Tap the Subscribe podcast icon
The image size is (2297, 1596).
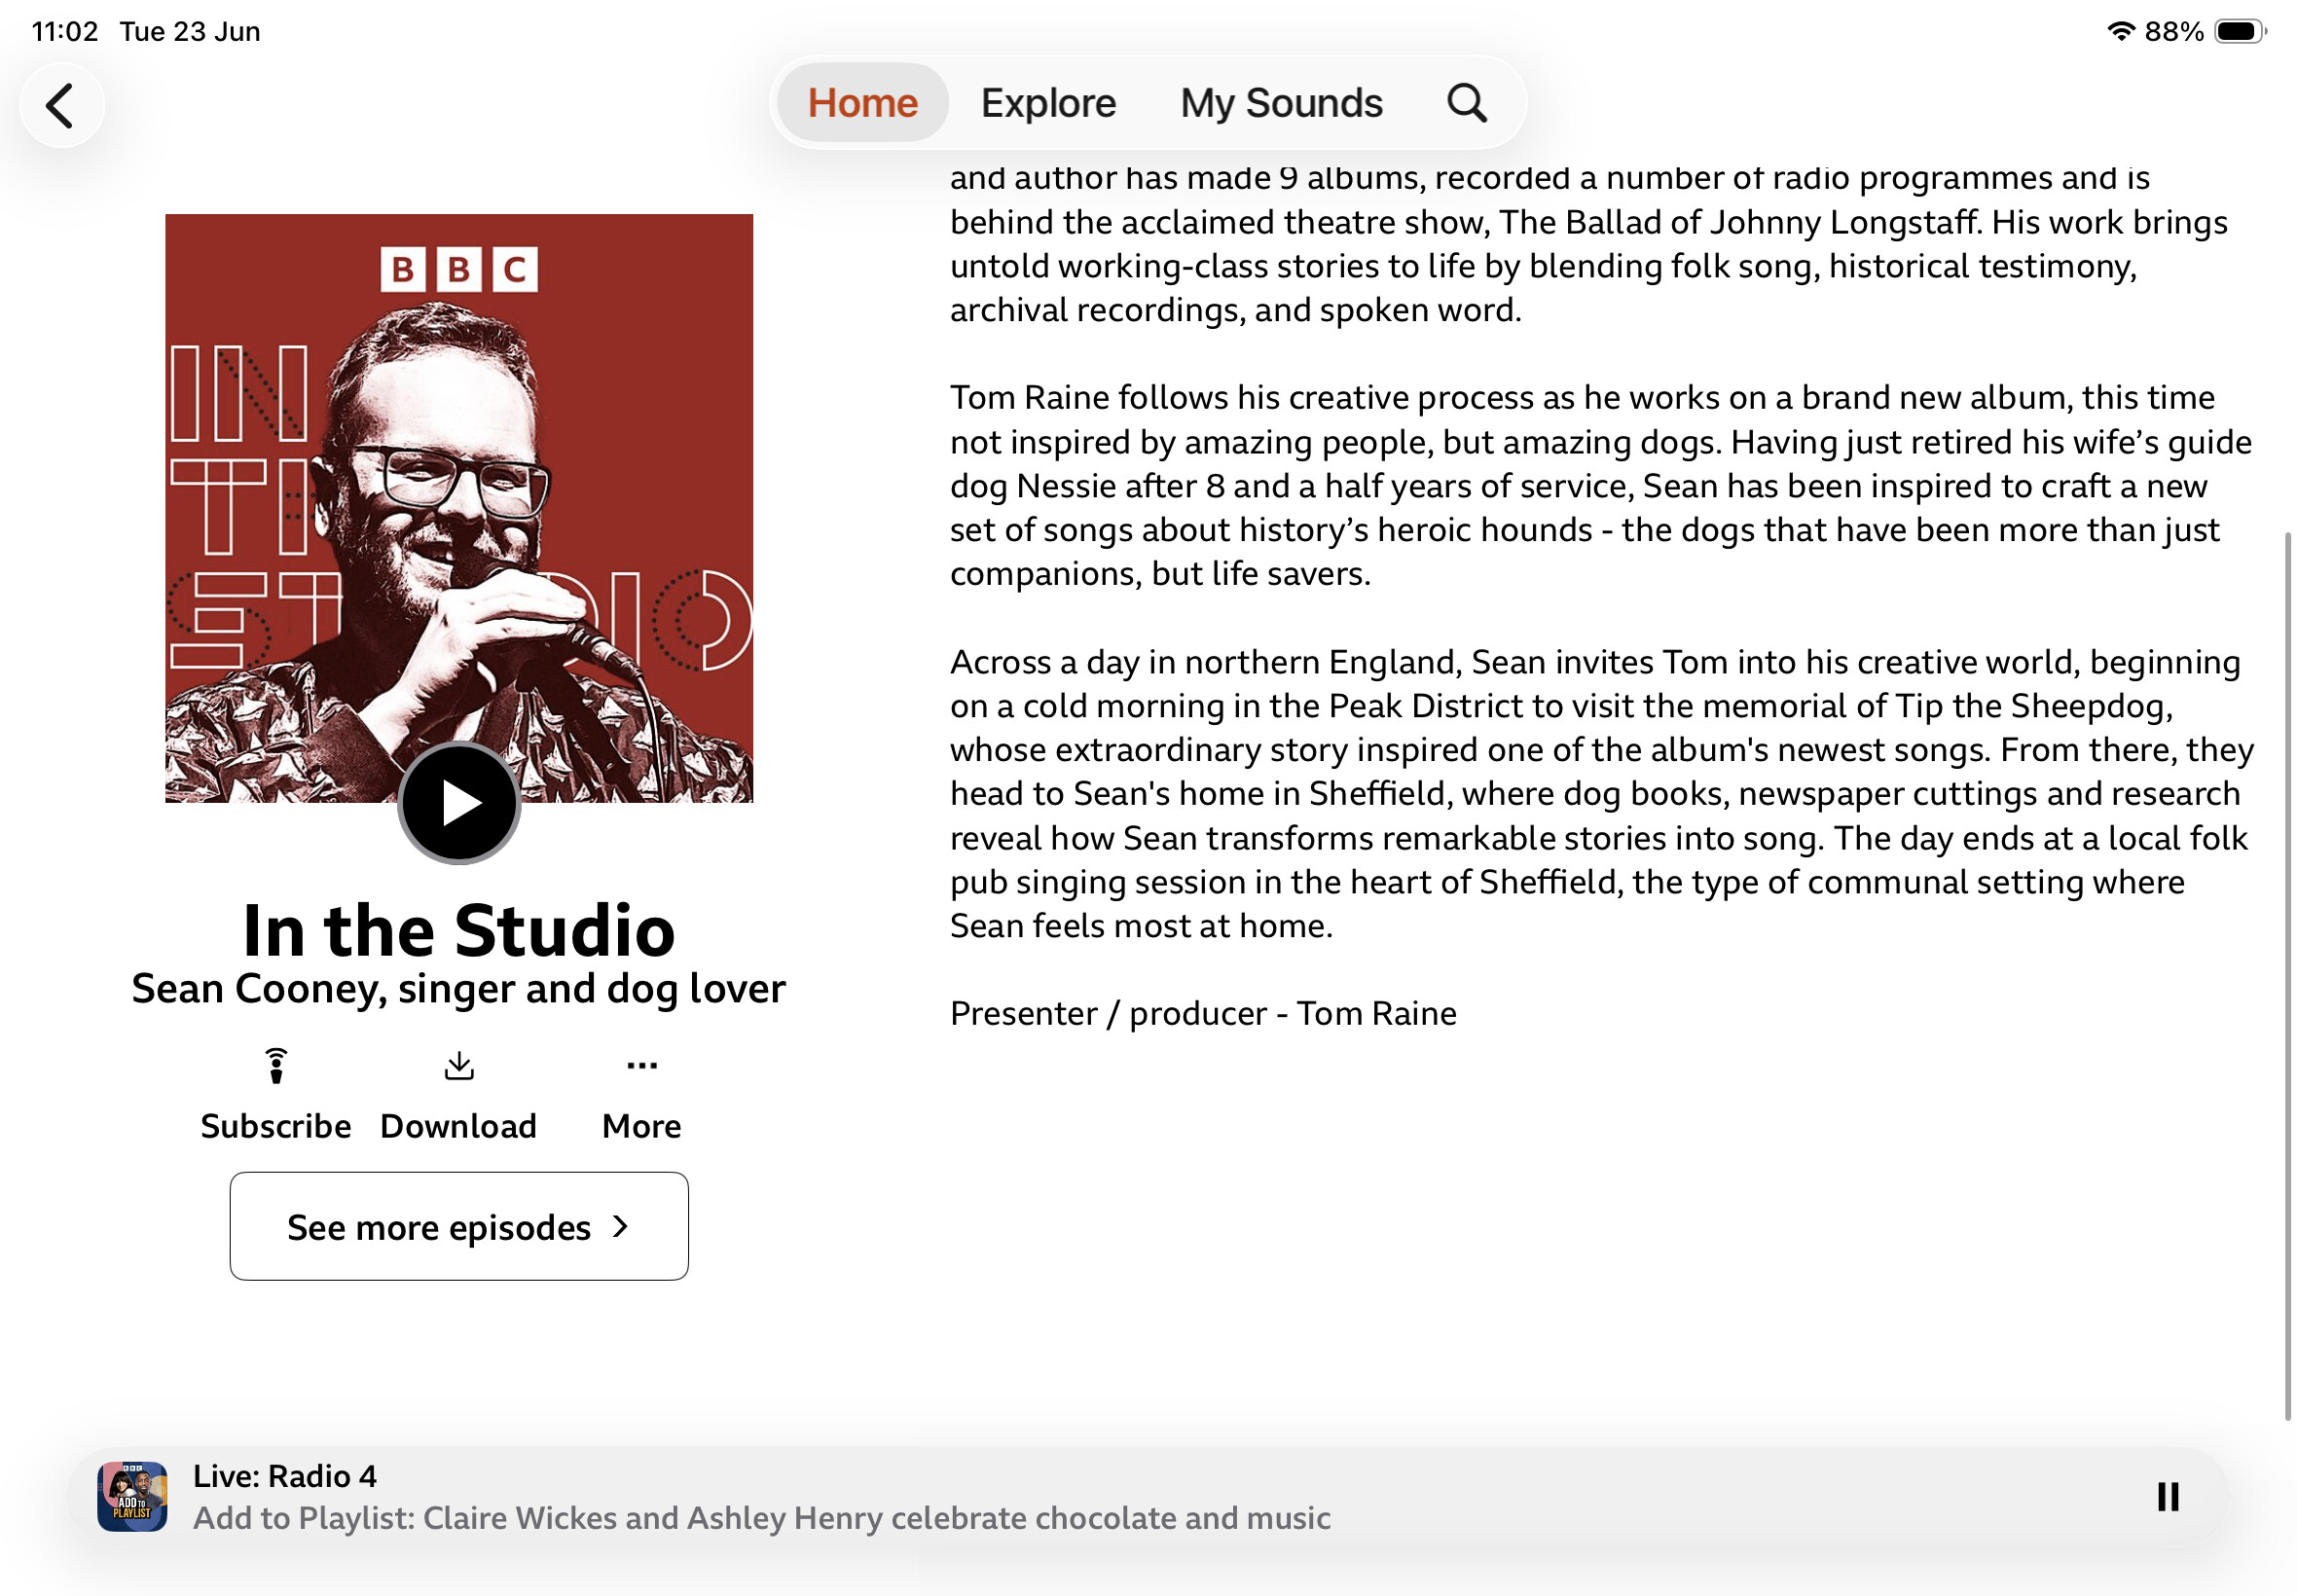(x=276, y=1065)
